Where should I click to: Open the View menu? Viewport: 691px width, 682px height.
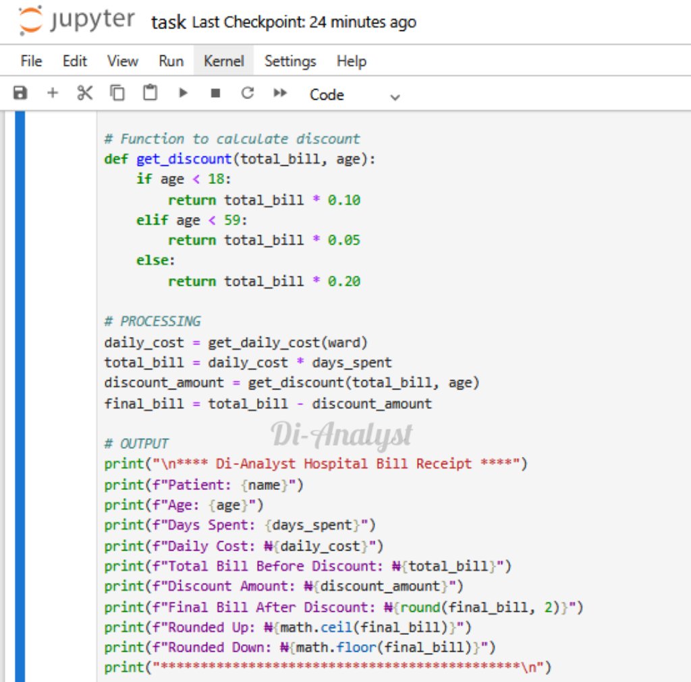123,61
